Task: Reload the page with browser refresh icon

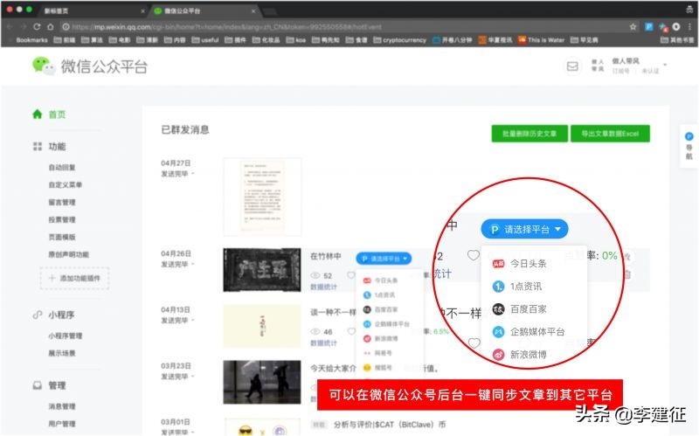Action: pyautogui.click(x=37, y=27)
